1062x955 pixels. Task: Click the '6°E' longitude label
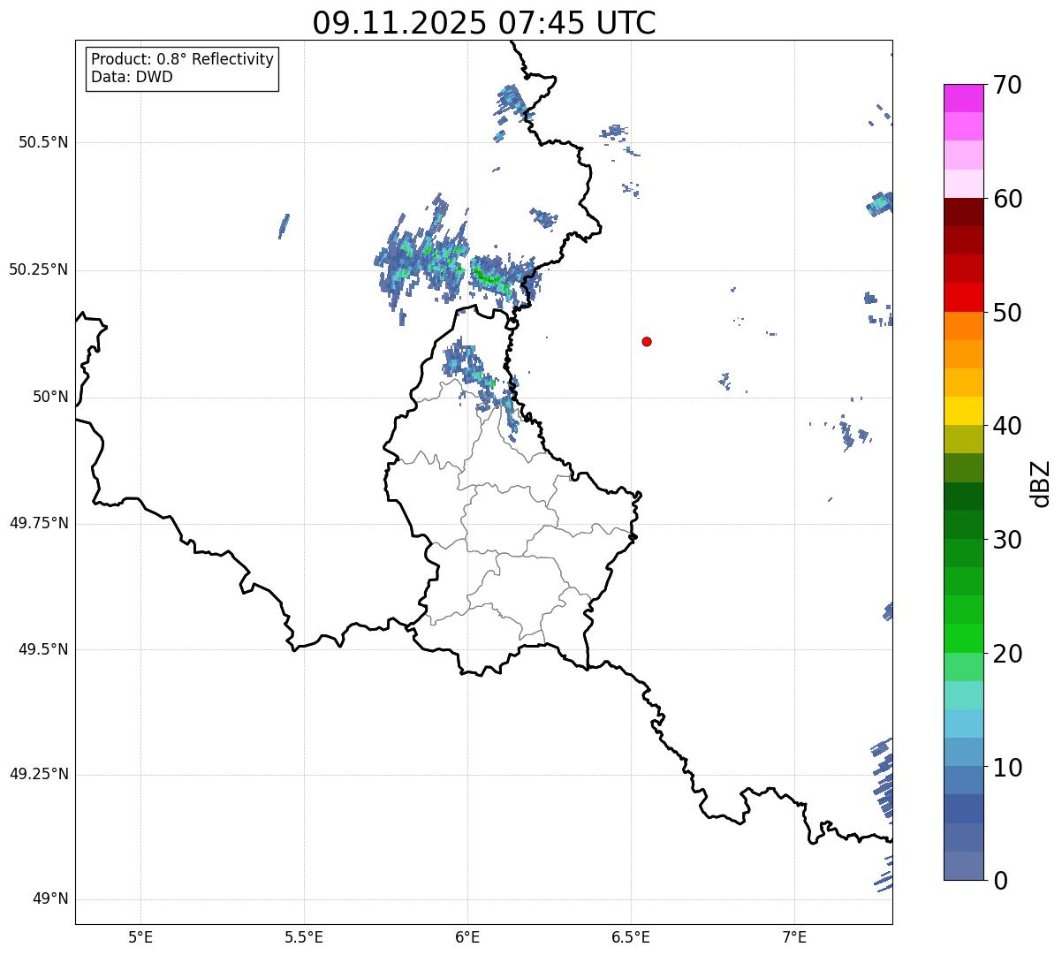(467, 937)
